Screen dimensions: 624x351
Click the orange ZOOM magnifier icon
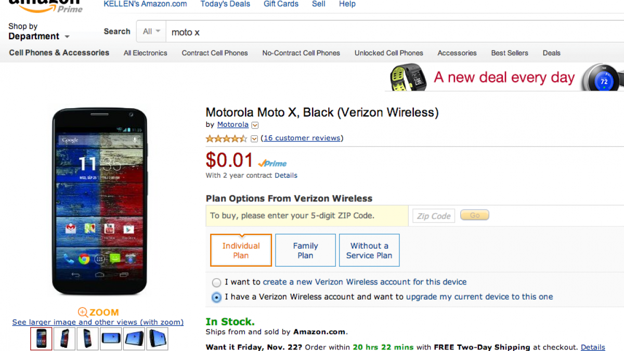tap(83, 312)
